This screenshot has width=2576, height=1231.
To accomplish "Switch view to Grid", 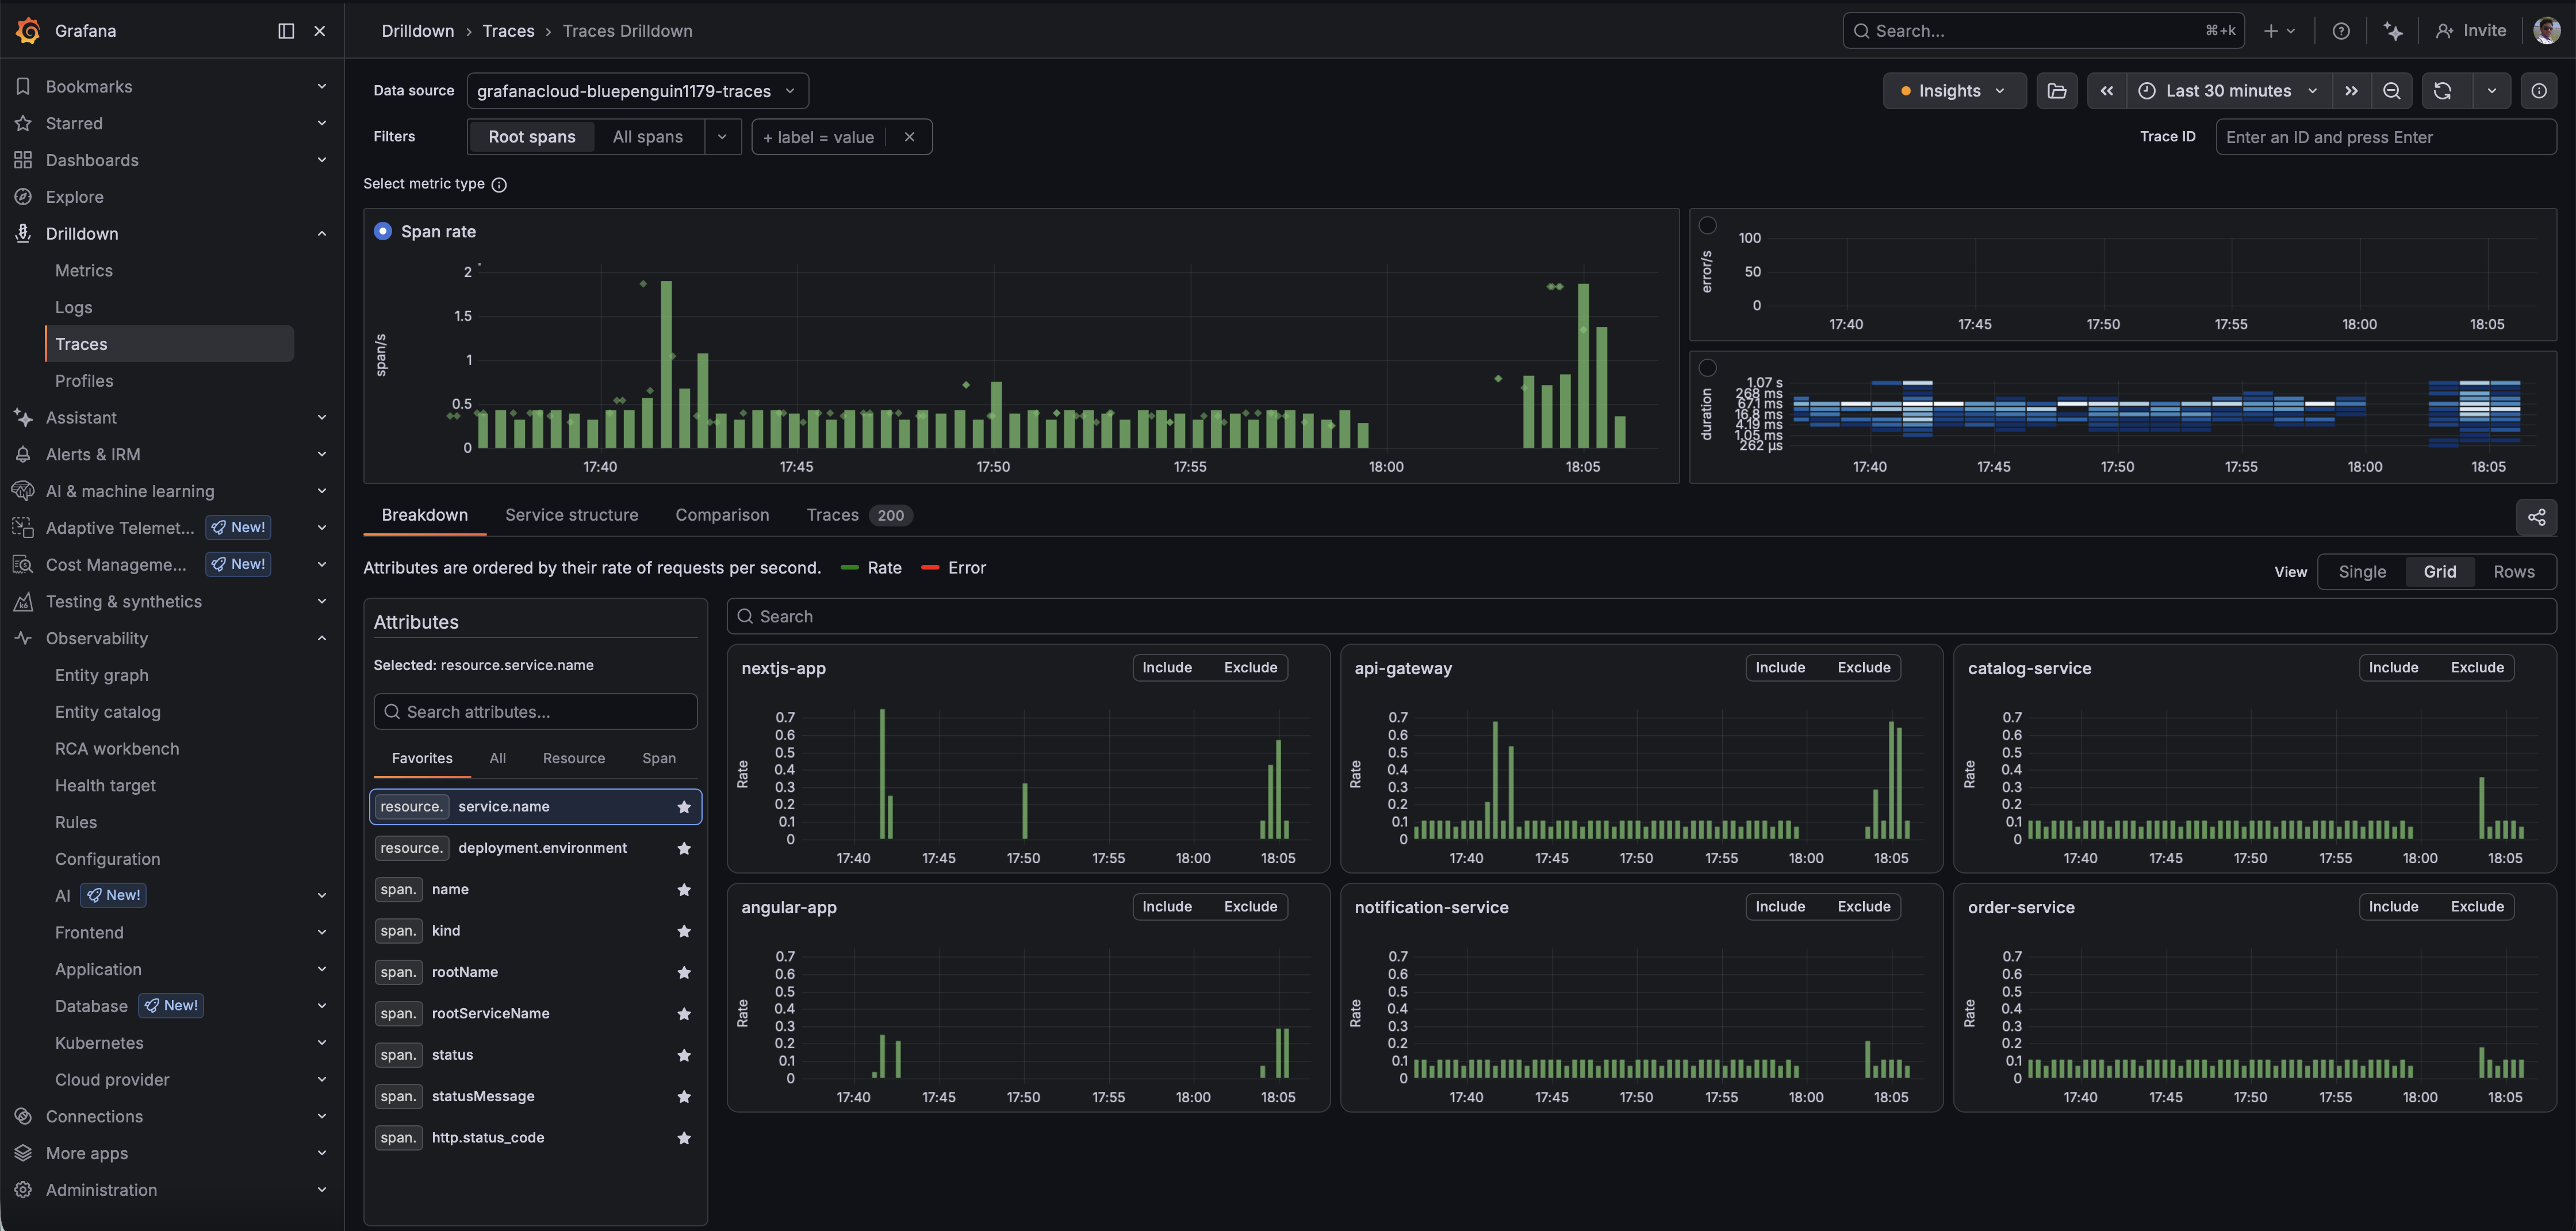I will pos(2439,571).
